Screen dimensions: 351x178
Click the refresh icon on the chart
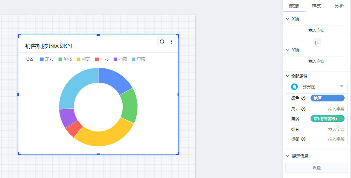162,42
